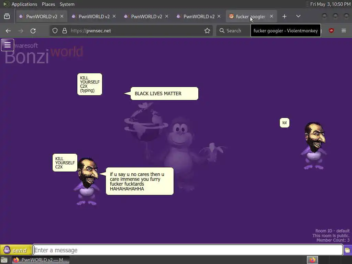Image resolution: width=352 pixels, height=264 pixels.
Task: Click the Firefox tray icon at bottom right
Action: pos(312,260)
